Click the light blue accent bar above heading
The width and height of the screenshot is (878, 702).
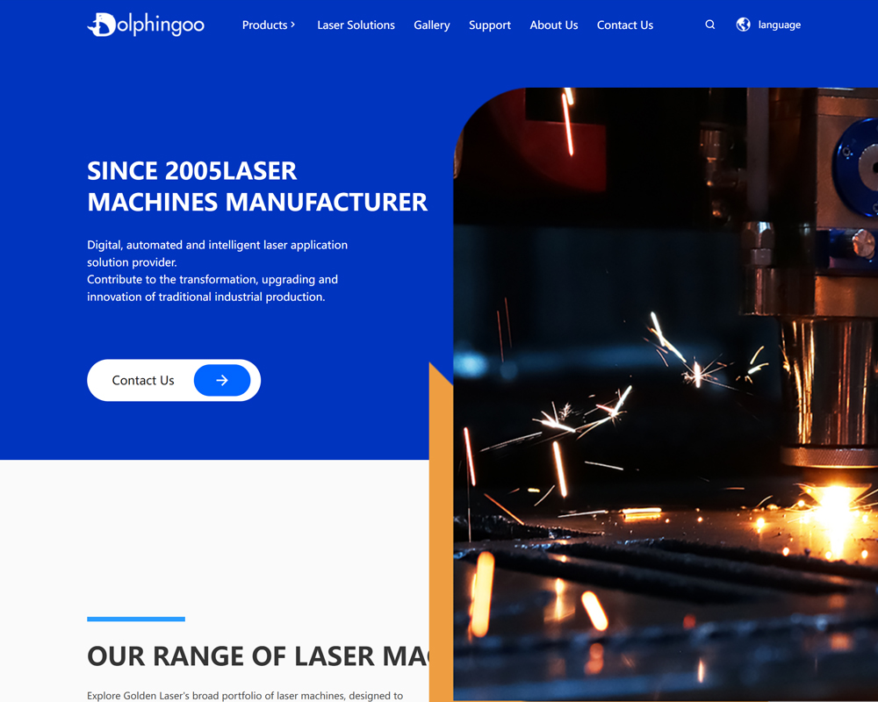pos(136,619)
